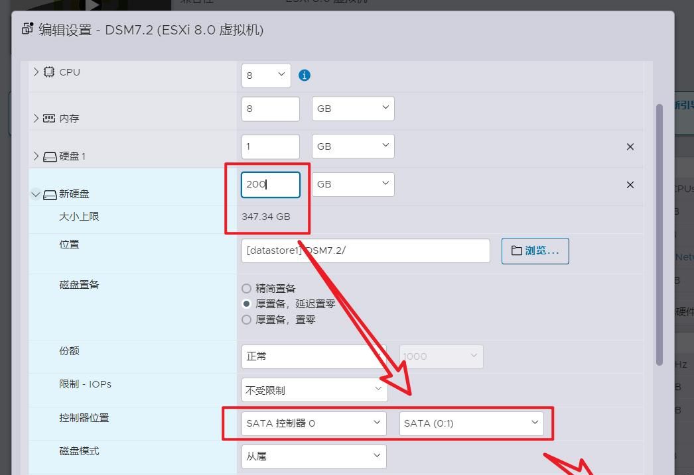Viewport: 694px width, 475px height.
Task: Click the 硬盘 1 disk icon
Action: (x=50, y=156)
